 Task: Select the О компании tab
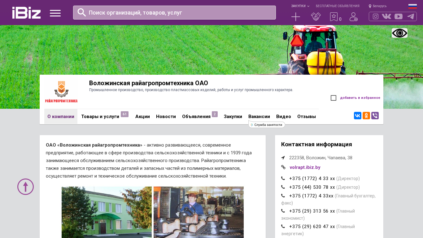pos(61,117)
